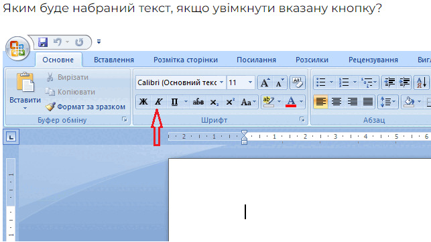The width and height of the screenshot is (431, 242).
Task: Toggle strikethrough abc formatting
Action: tap(198, 102)
